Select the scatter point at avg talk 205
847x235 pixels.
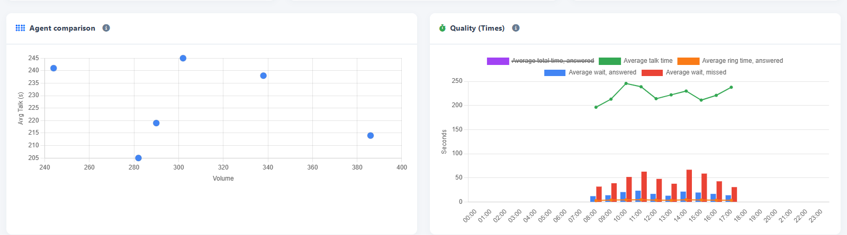138,158
